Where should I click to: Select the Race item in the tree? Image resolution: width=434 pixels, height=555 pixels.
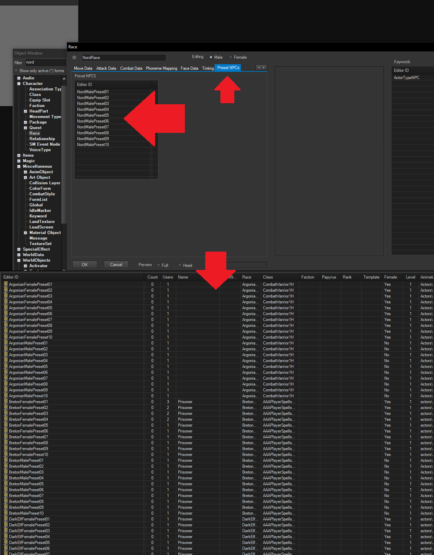35,133
